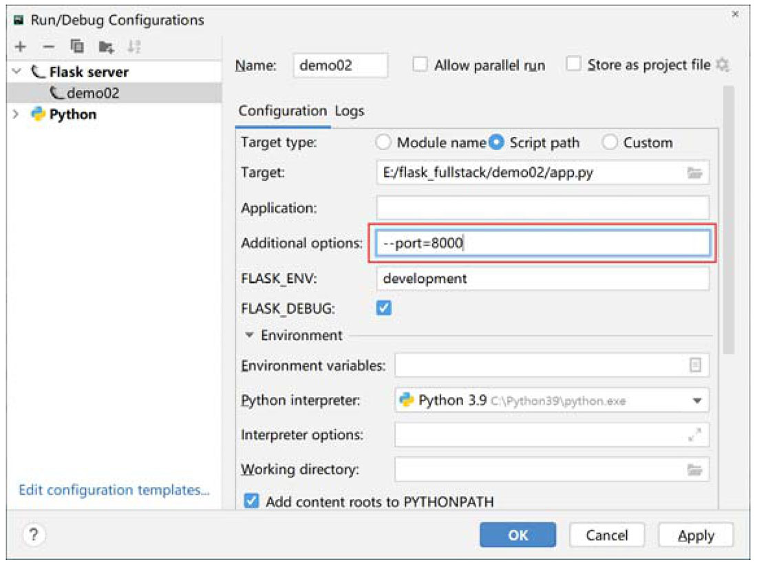757x569 pixels.
Task: Click the browse folder icon in Target field
Action: 694,173
